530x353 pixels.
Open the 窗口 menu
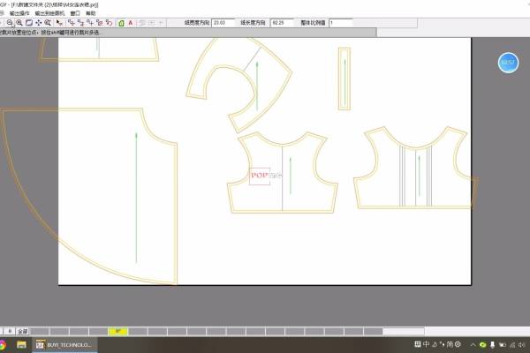coord(75,13)
